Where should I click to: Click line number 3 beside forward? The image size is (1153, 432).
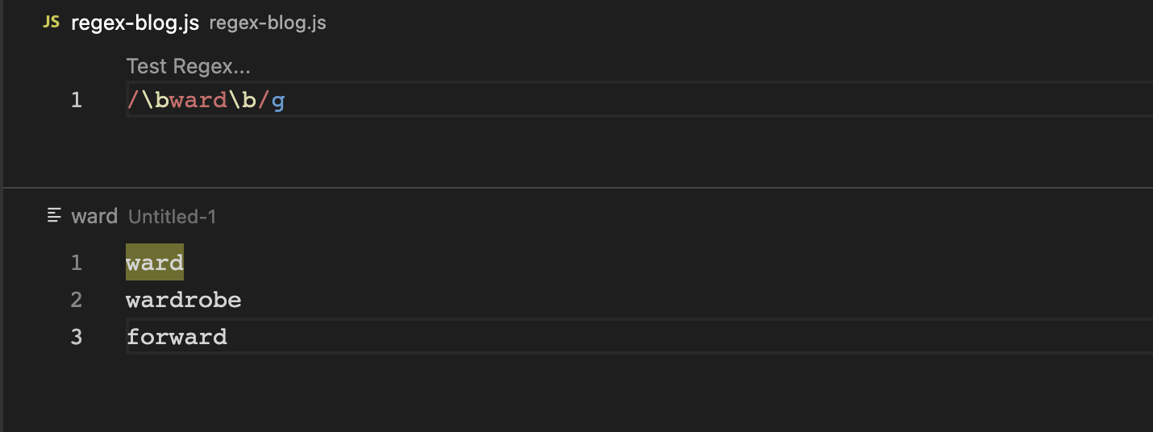[77, 337]
